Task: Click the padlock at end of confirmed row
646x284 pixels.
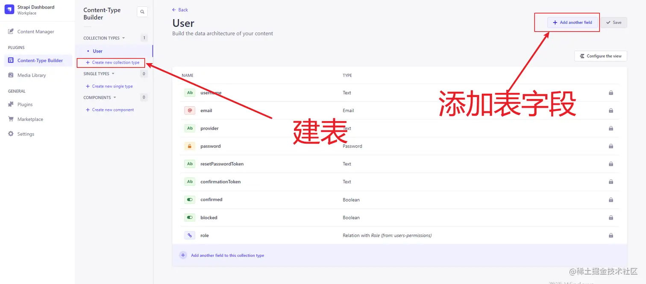Action: [x=611, y=200]
